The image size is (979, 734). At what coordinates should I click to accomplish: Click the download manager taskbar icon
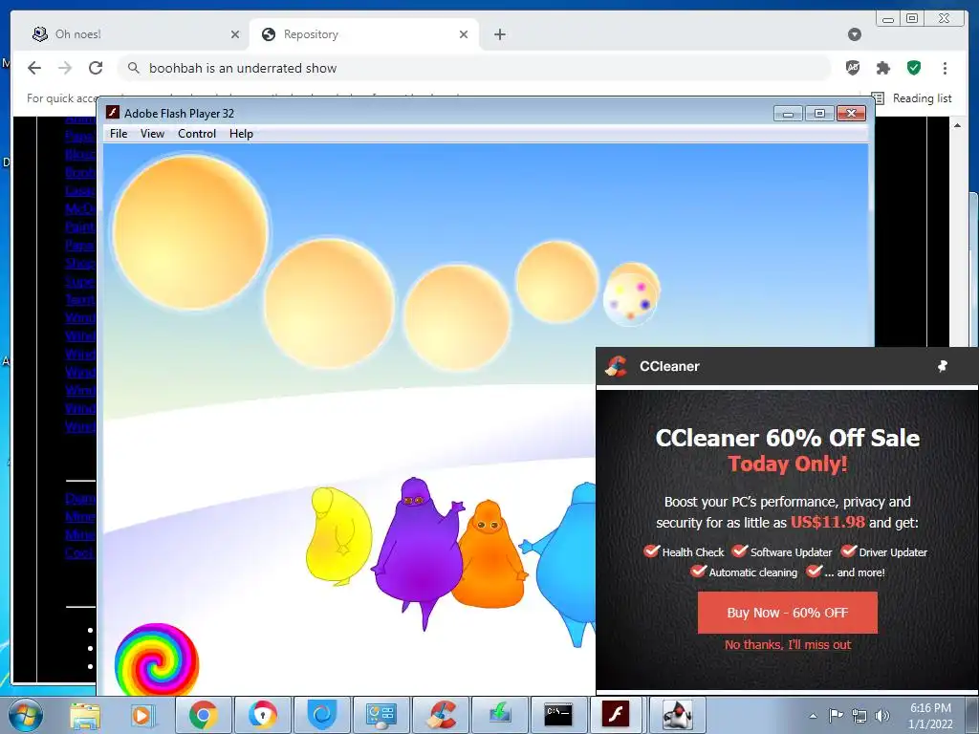click(499, 715)
